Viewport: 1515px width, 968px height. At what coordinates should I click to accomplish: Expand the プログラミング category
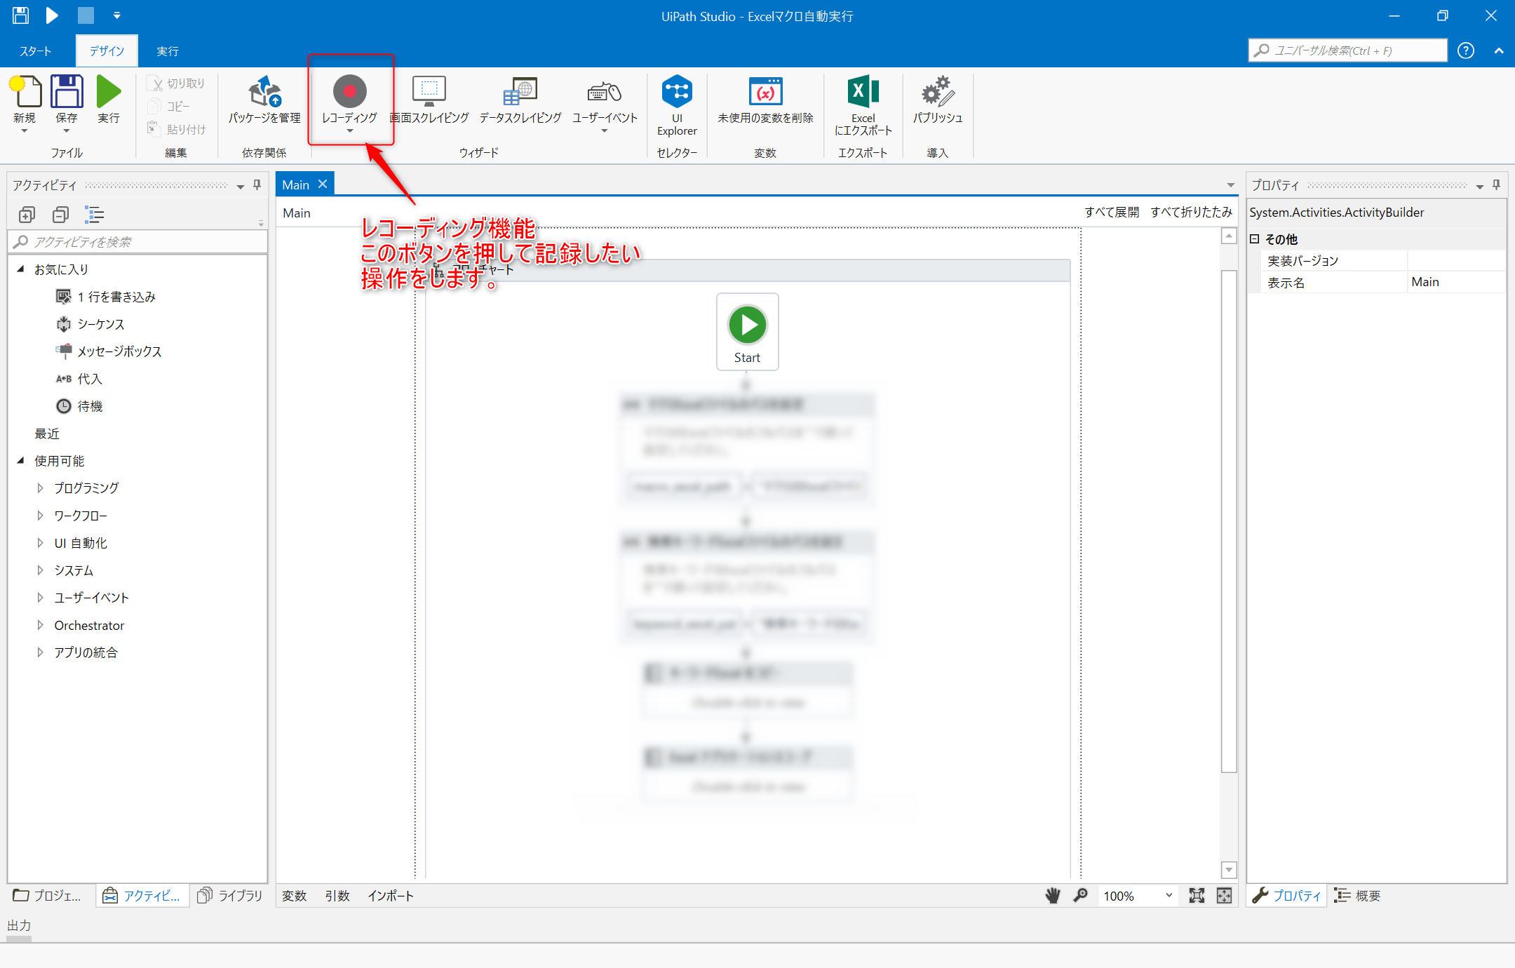coord(40,488)
